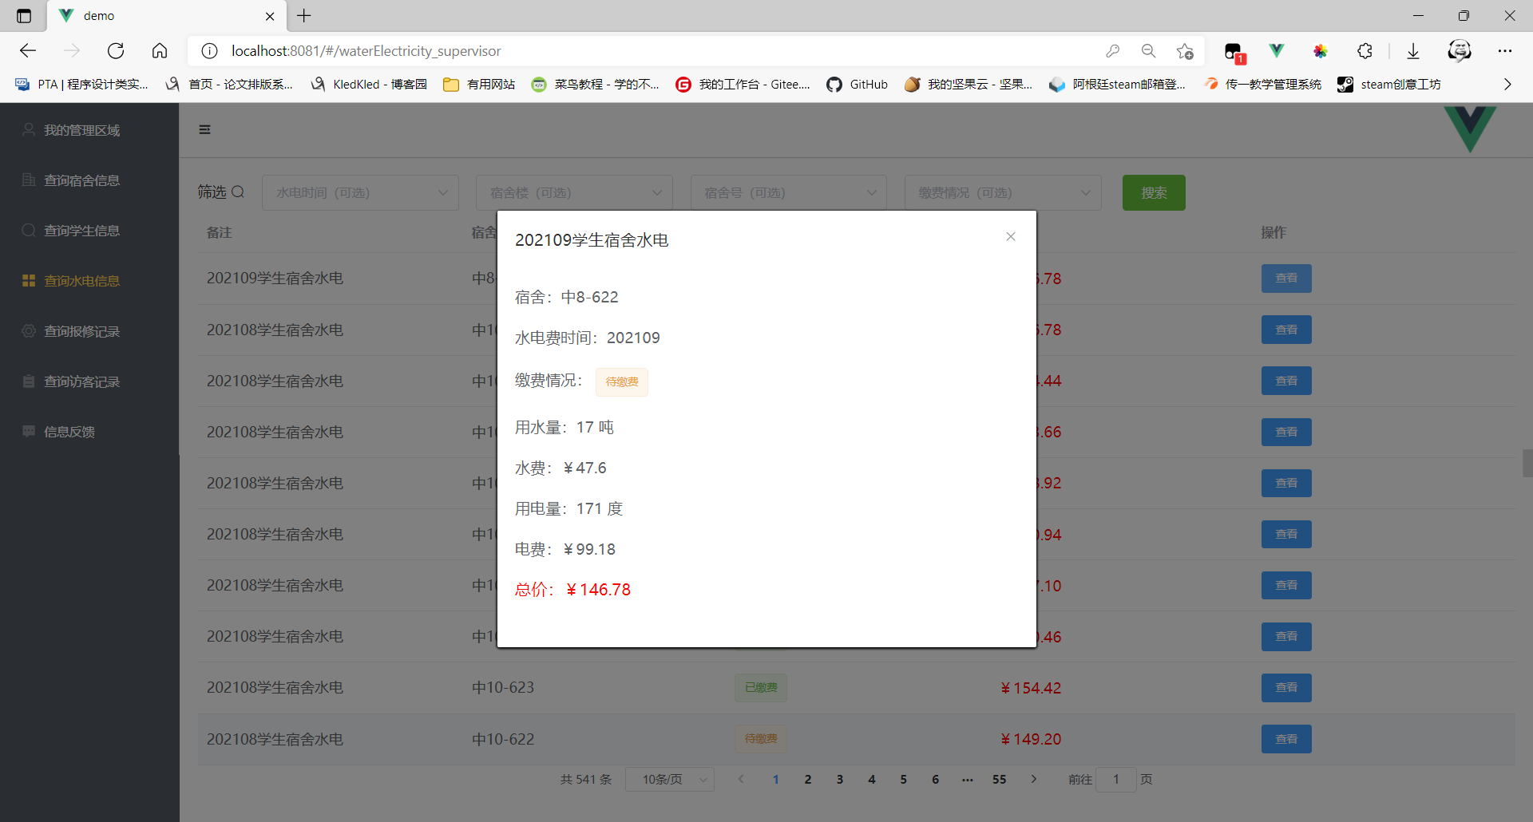Expand 宿舍楼 (可选) dropdown
1533x822 pixels.
pyautogui.click(x=574, y=192)
